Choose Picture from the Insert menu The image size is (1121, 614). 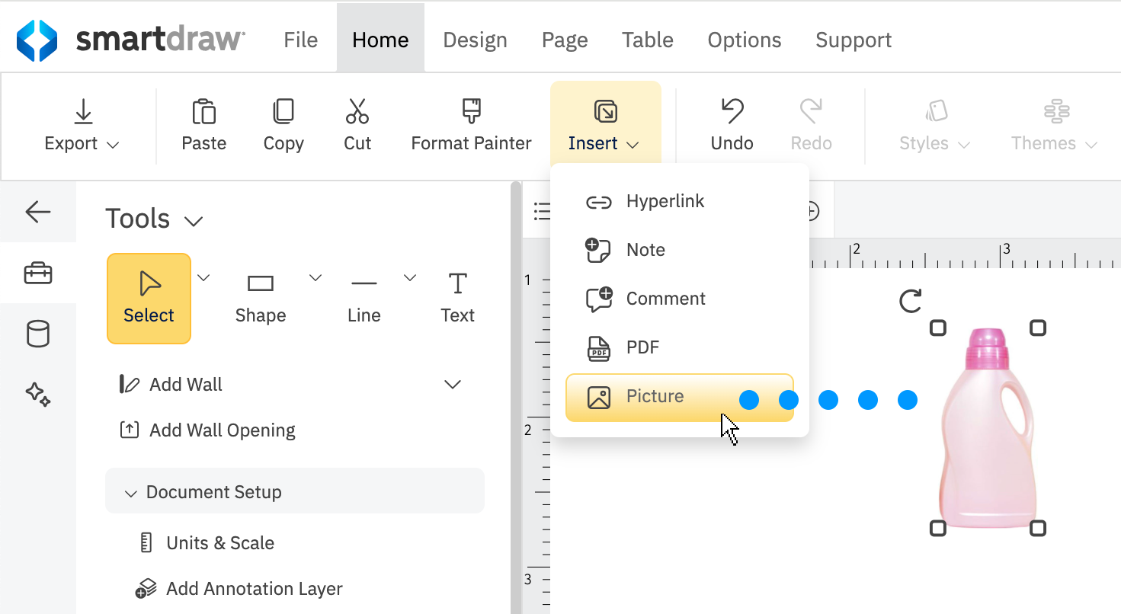(x=654, y=397)
